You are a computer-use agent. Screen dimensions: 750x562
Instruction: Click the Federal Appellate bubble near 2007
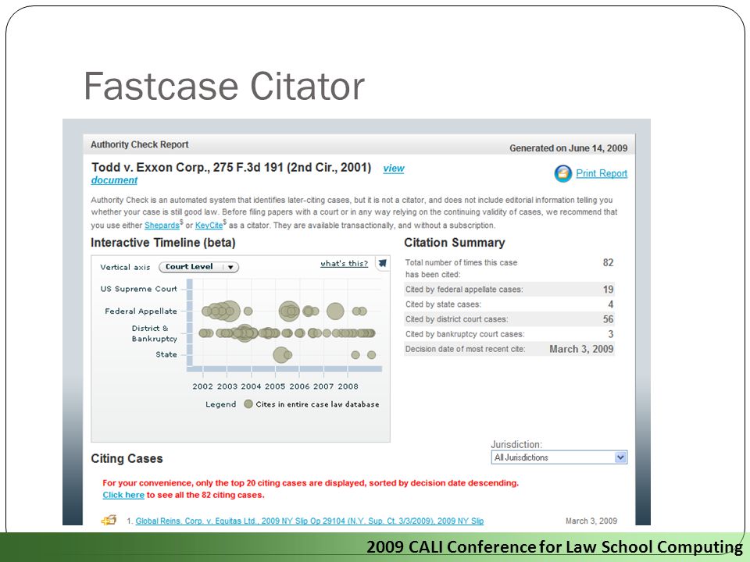335,311
